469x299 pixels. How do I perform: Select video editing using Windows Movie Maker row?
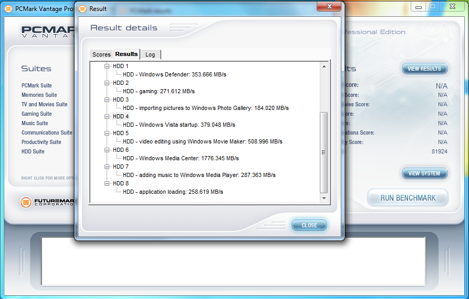tap(203, 141)
